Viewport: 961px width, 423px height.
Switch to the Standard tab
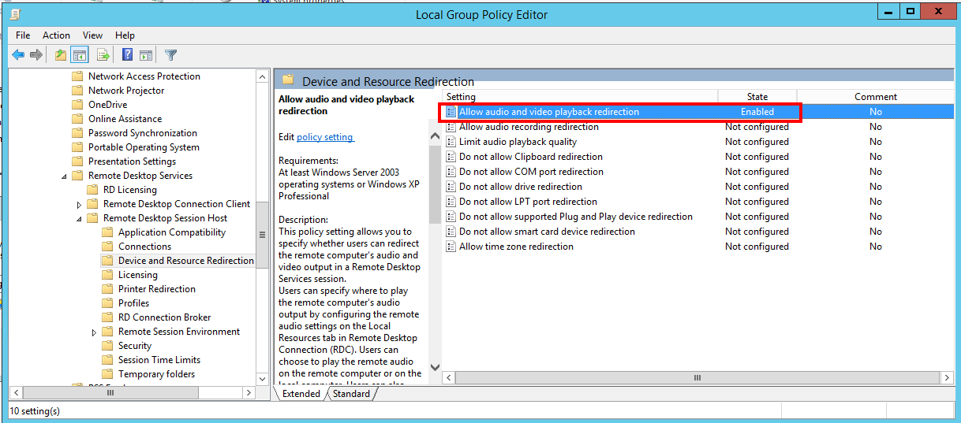351,394
